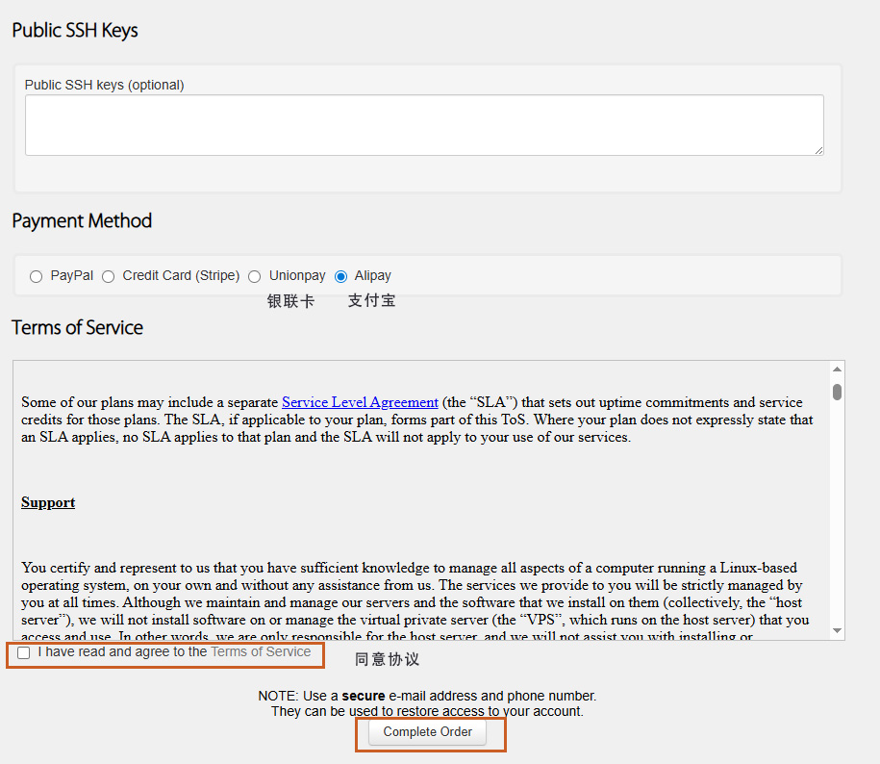
Task: Open Terms of Service link beside checkbox
Action: (261, 652)
